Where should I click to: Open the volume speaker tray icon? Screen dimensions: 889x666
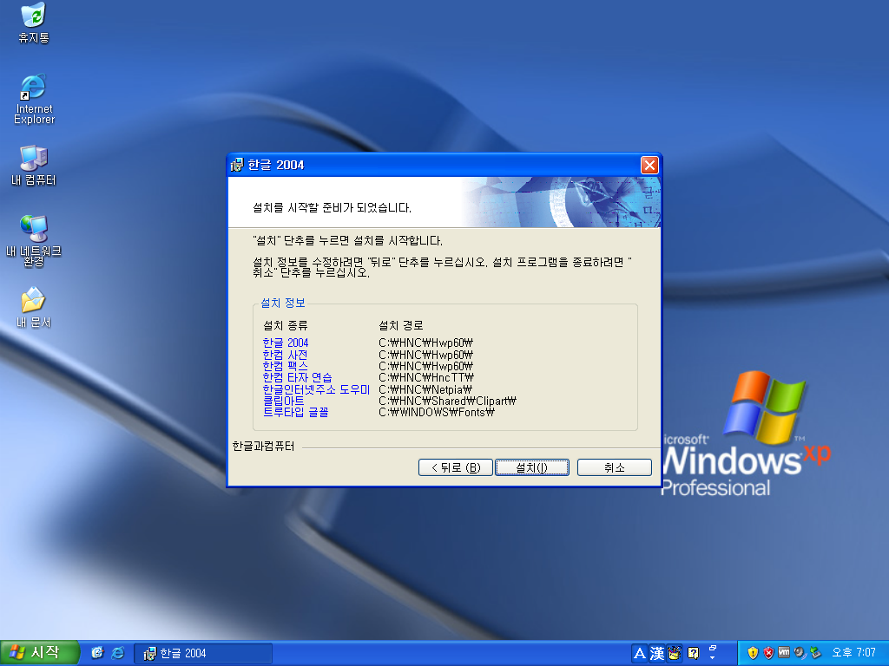[x=800, y=653]
